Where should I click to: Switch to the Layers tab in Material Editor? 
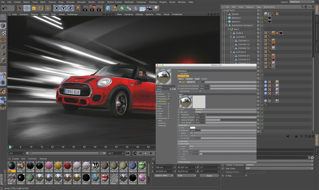click(180, 76)
